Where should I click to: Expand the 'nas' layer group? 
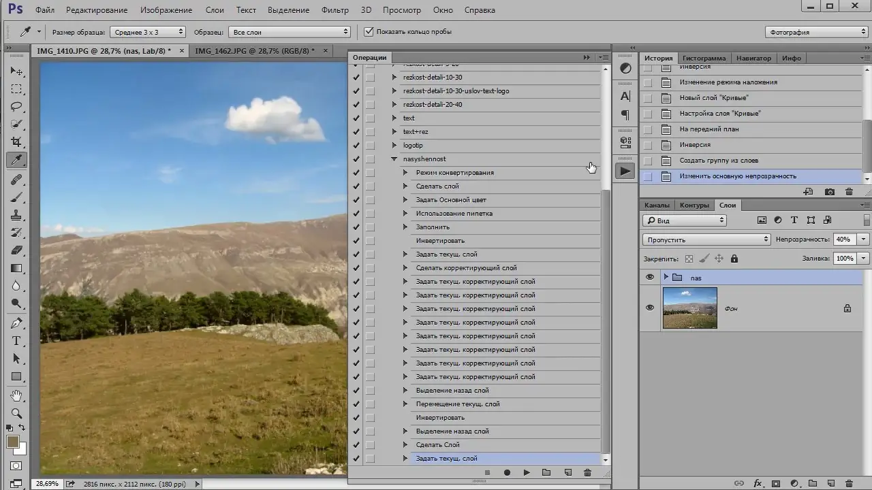click(666, 277)
